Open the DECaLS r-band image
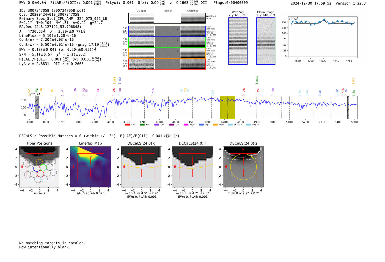Image resolution: width=385 pixels, height=262 pixels. tap(192, 167)
